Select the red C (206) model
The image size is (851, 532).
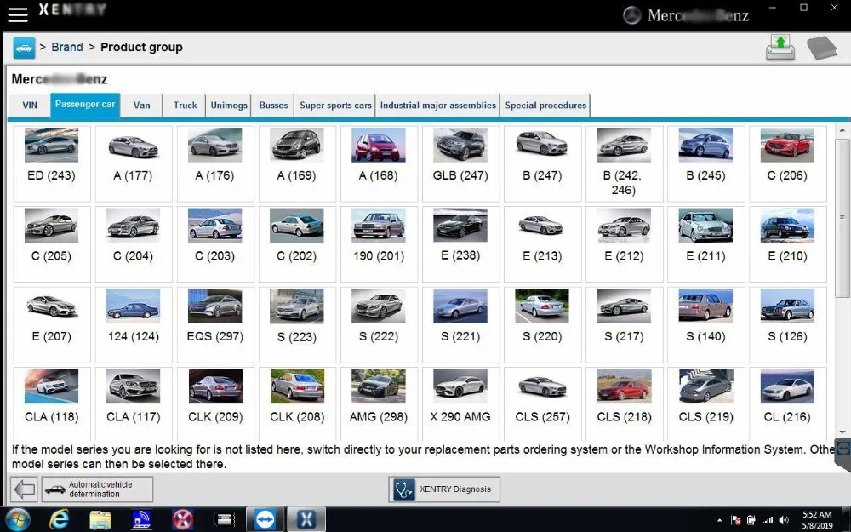(787, 163)
